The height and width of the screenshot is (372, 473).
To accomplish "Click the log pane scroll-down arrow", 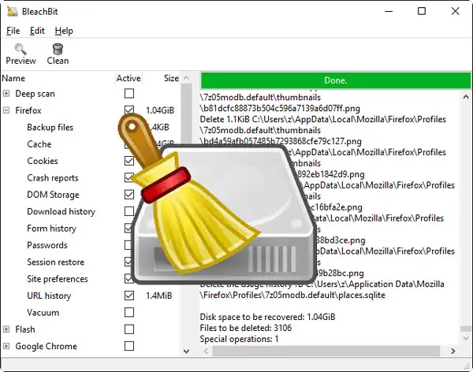I will pyautogui.click(x=466, y=339).
